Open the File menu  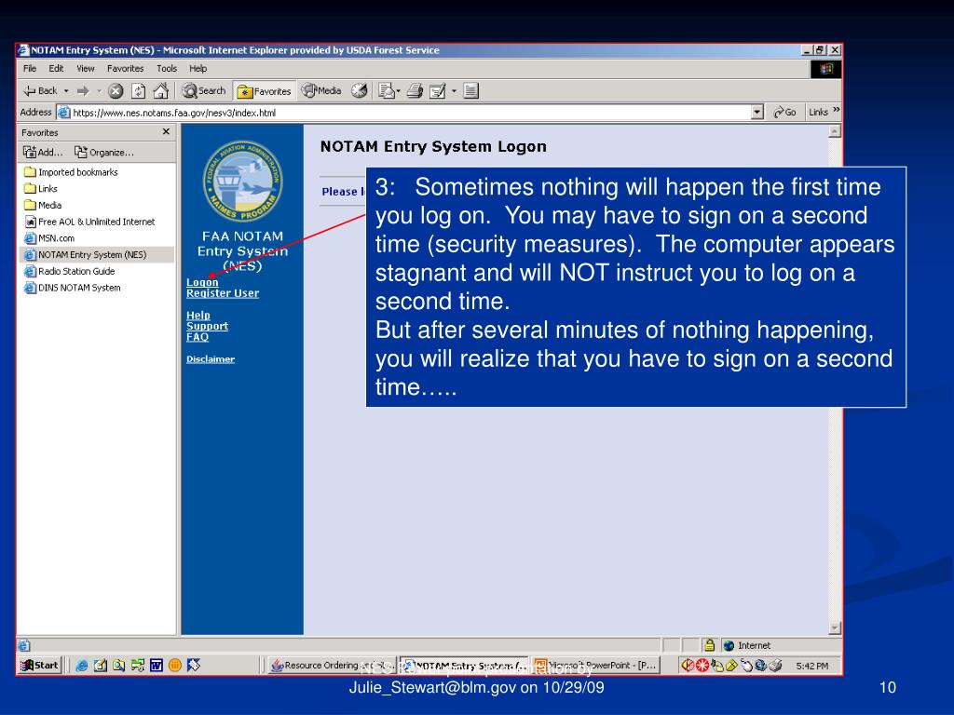30,69
